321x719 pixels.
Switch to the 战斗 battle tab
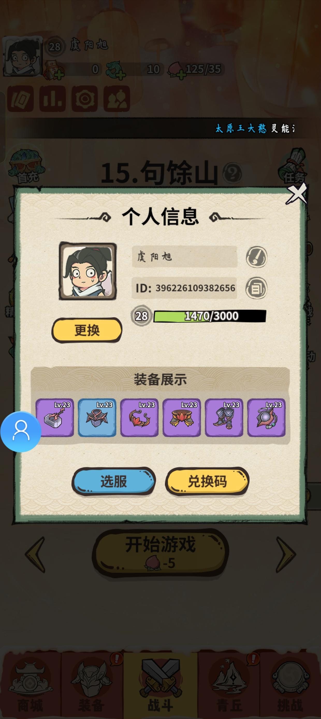(x=160, y=686)
